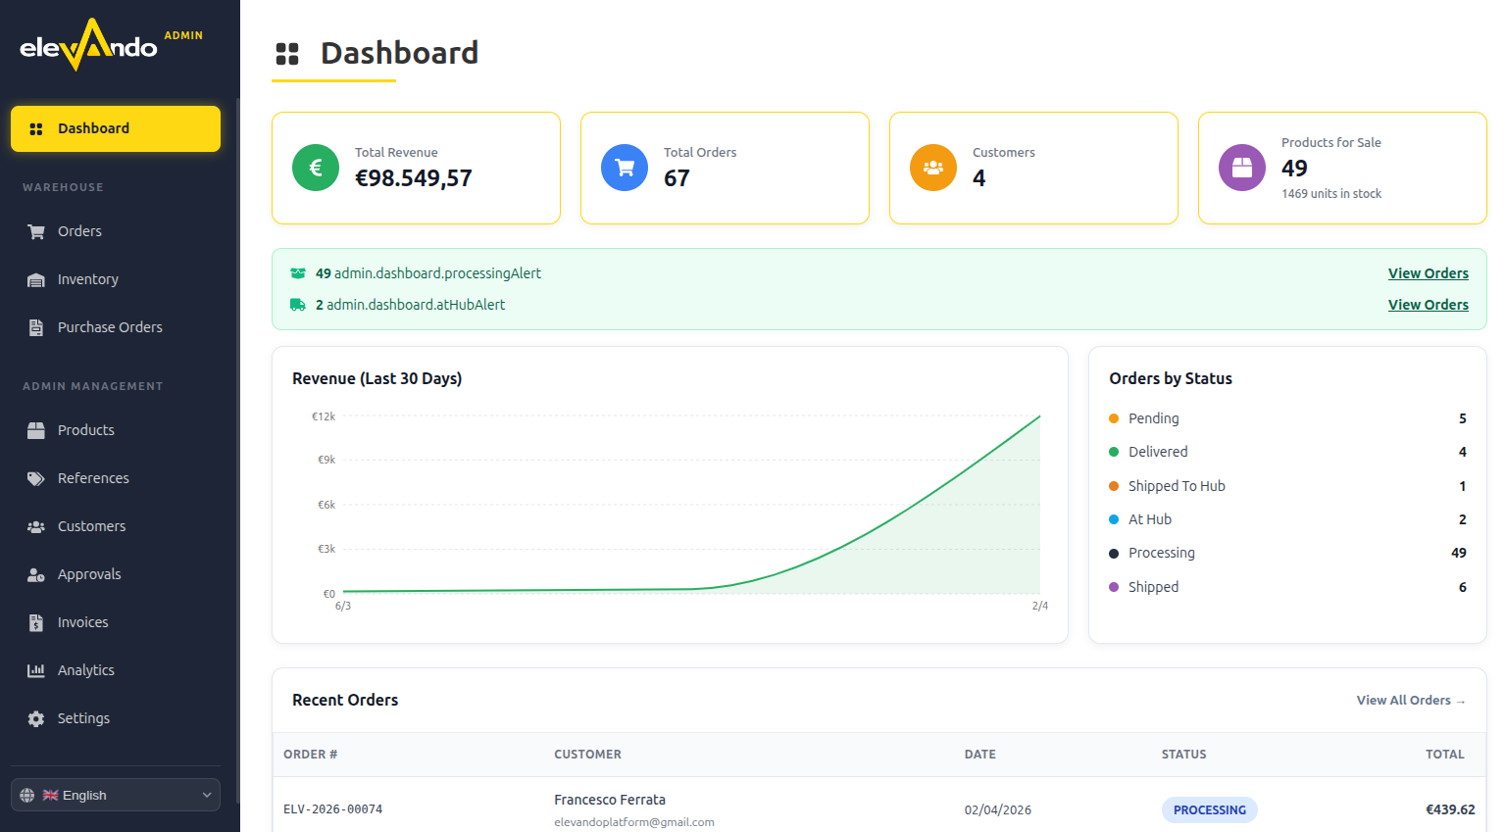This screenshot has height=832, width=1505.
Task: Open the Invoices menu item
Action: [x=116, y=622]
